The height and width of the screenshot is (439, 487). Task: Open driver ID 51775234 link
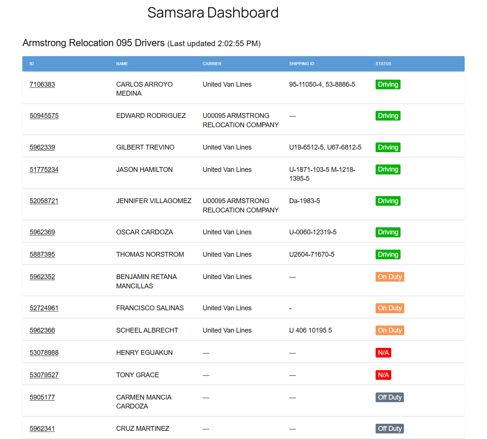point(44,170)
